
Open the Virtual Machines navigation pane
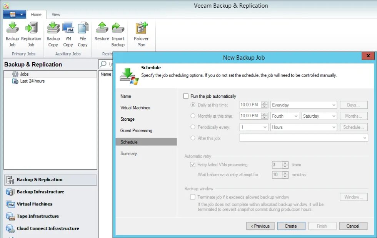[50, 204]
